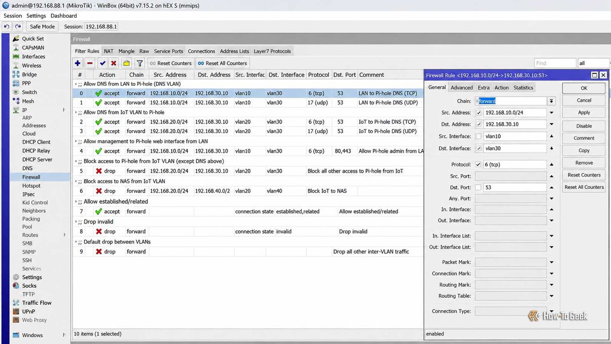The image size is (611, 344).
Task: Click the blue plus add rule icon
Action: coord(77,63)
